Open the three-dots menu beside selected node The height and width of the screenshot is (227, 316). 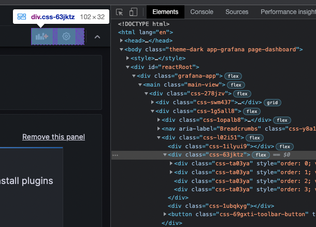[x=116, y=155]
